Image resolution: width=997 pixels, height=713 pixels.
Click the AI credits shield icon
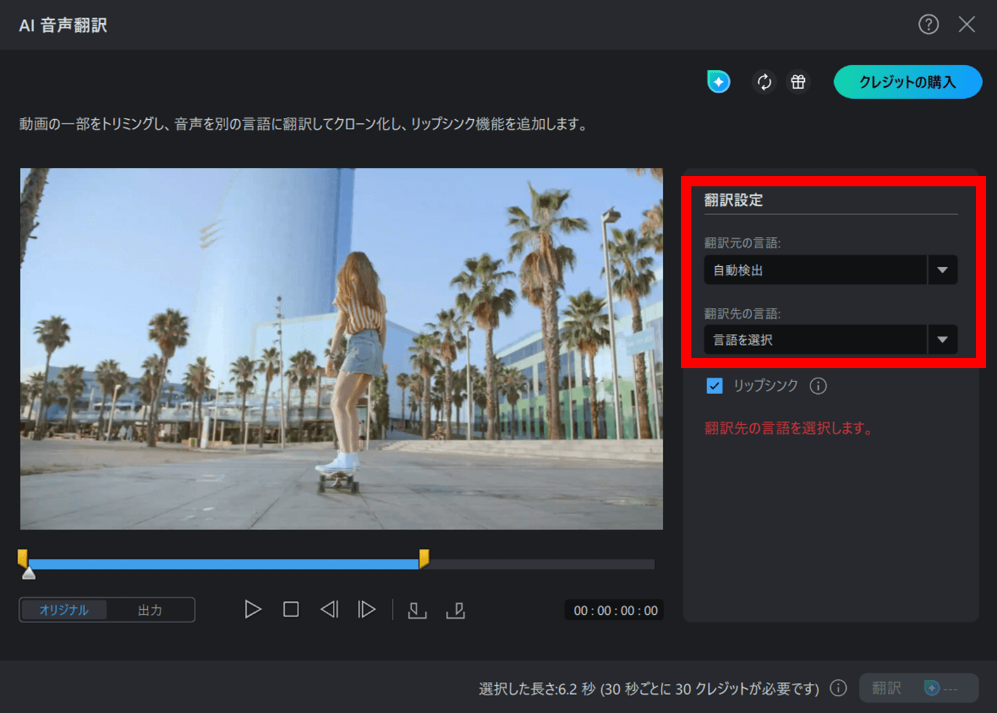pyautogui.click(x=719, y=82)
